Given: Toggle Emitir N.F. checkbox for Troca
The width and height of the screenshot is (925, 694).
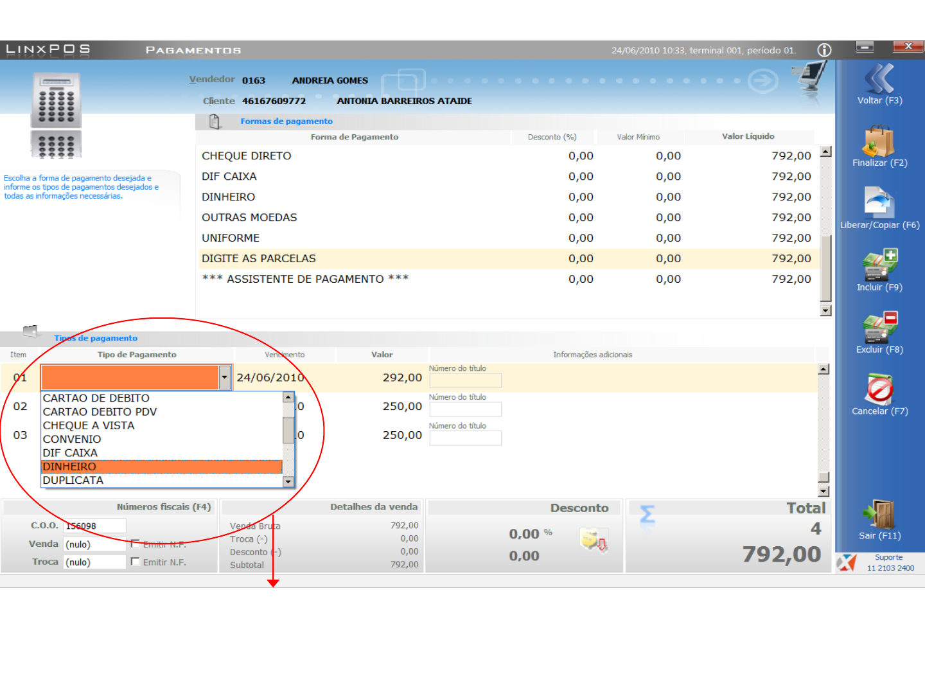Looking at the screenshot, I should coord(135,562).
